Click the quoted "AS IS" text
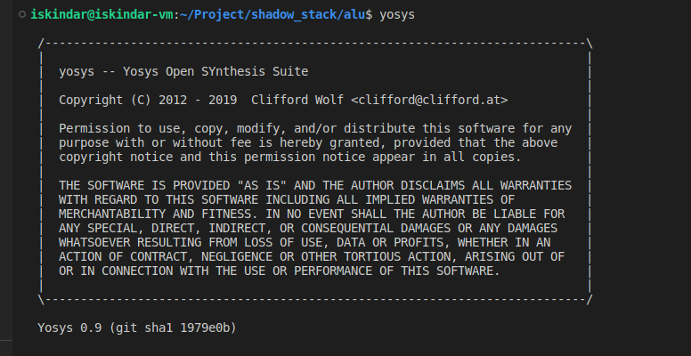This screenshot has width=691, height=356. (x=262, y=185)
